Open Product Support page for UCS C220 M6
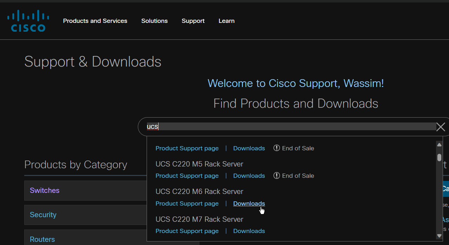The width and height of the screenshot is (449, 245). tap(187, 203)
